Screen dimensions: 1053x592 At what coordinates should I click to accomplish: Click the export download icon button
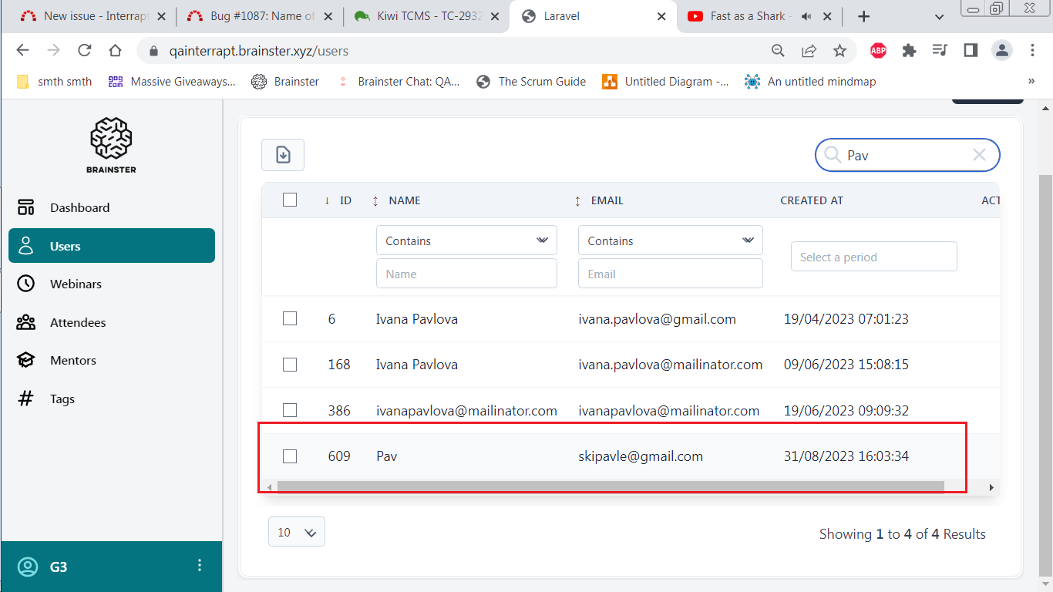point(283,155)
